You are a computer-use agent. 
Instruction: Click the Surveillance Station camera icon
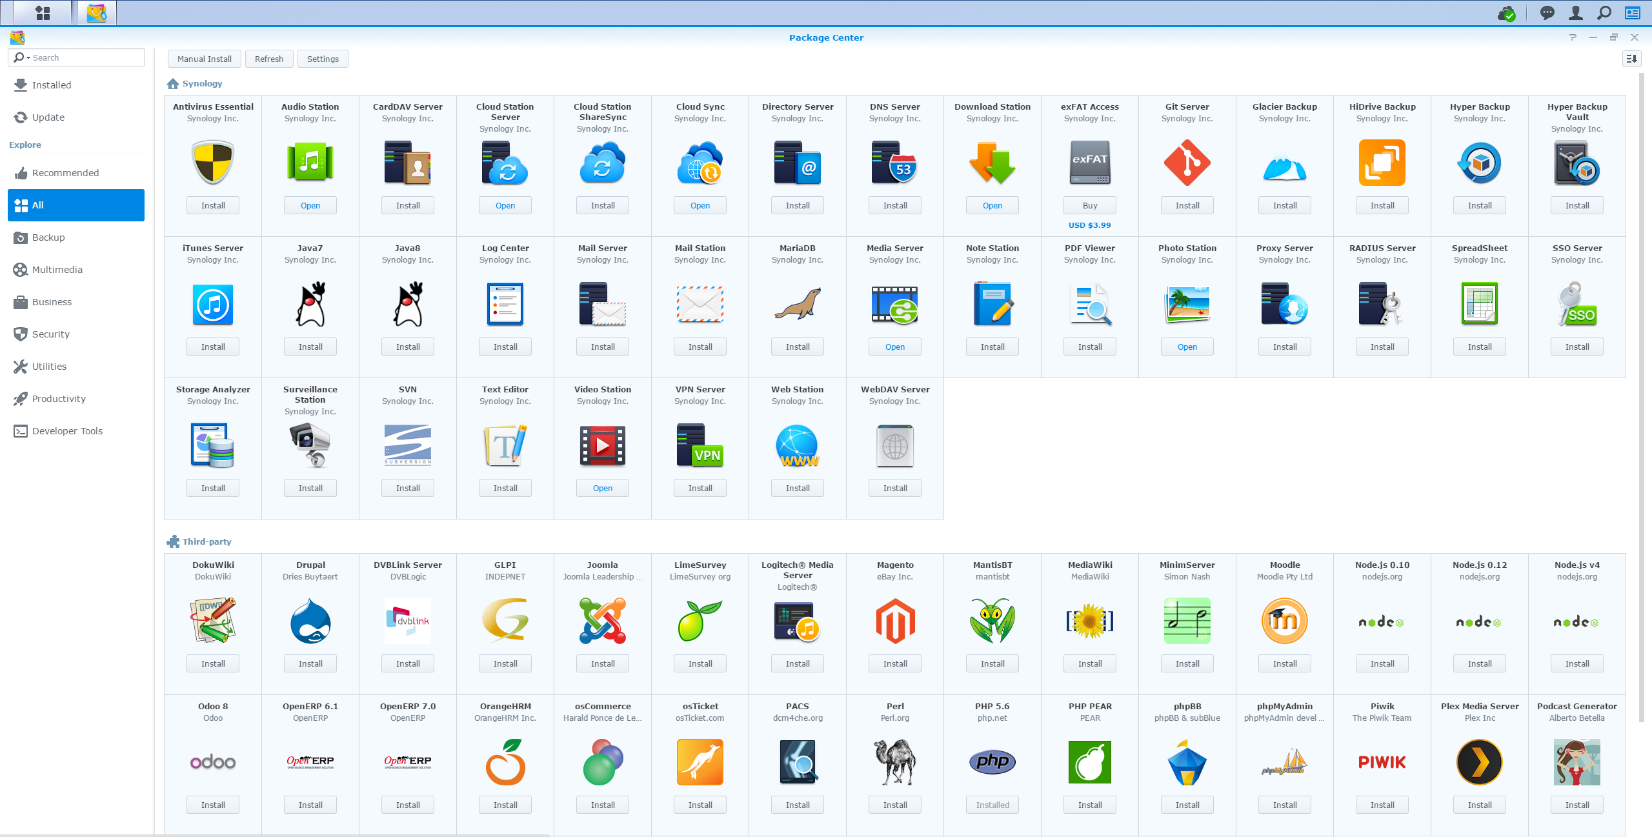[x=310, y=445]
